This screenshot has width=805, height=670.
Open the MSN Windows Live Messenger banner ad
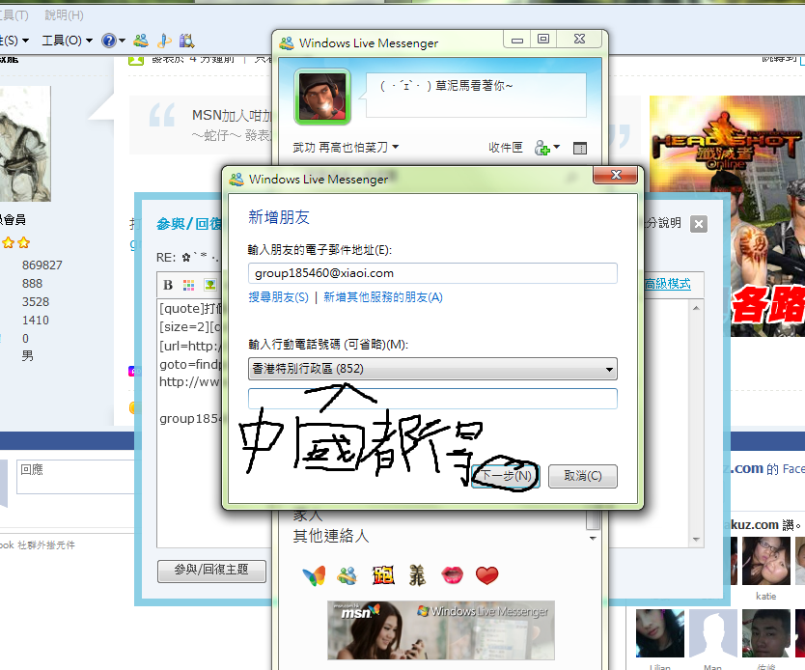[441, 630]
